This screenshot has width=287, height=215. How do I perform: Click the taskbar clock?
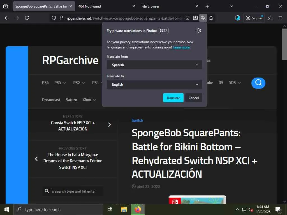click(263, 209)
